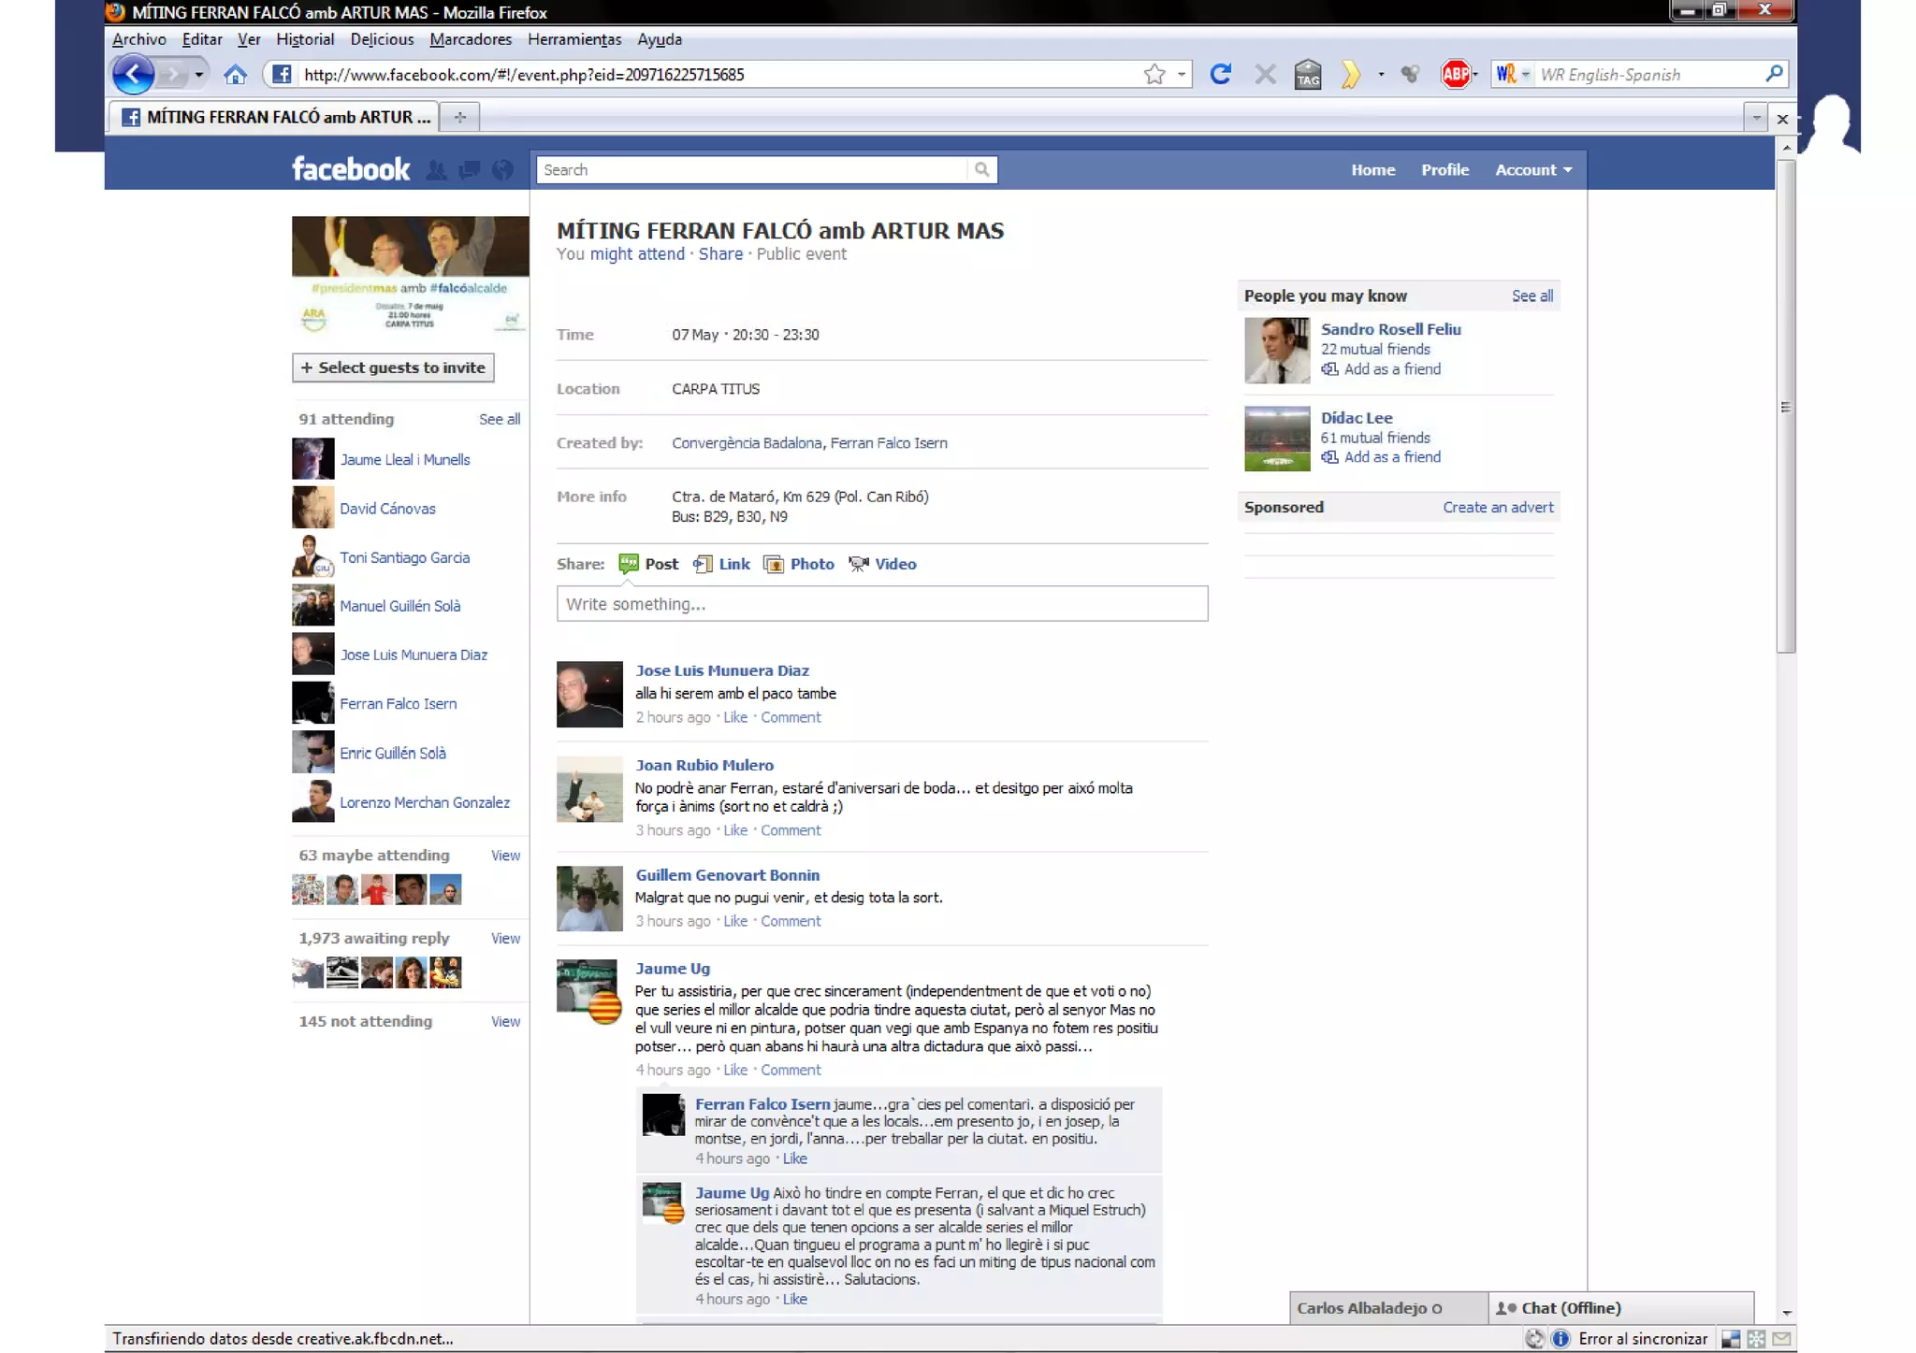The width and height of the screenshot is (1916, 1353).
Task: Open the Marcadores menu
Action: [471, 39]
